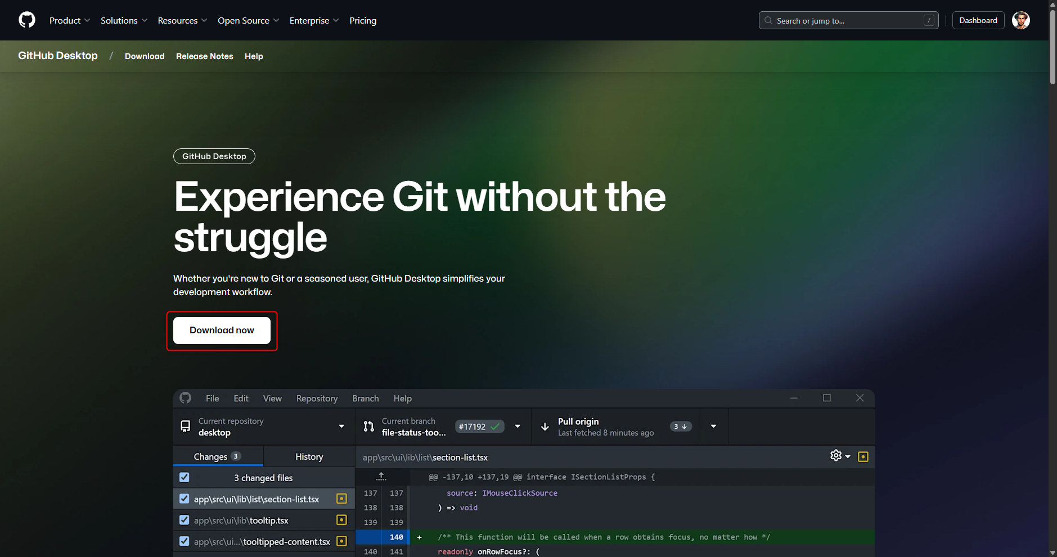Screen dimensions: 1057x557
Task: Open the Dashboard button
Action: coord(978,20)
